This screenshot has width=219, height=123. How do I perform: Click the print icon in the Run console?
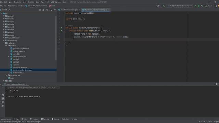click(x=3, y=102)
